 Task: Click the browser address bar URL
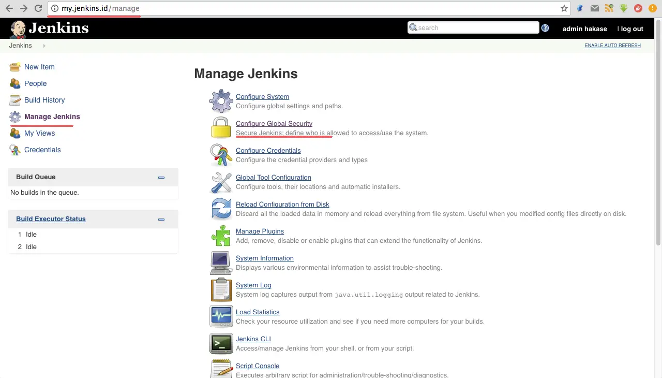point(100,8)
